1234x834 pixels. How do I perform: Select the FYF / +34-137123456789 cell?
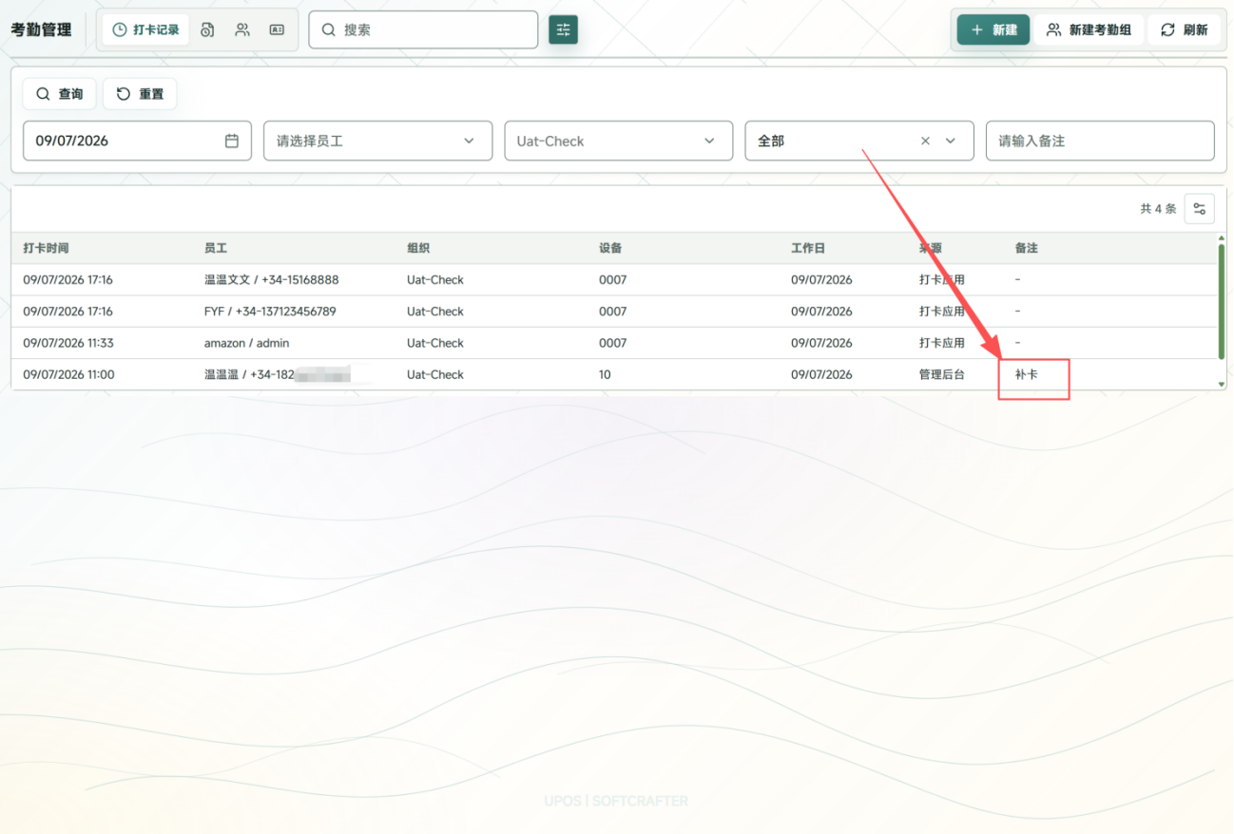click(x=270, y=312)
